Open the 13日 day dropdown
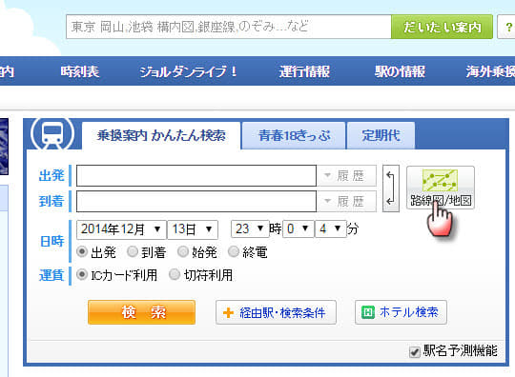The height and width of the screenshot is (377, 515). [x=193, y=229]
